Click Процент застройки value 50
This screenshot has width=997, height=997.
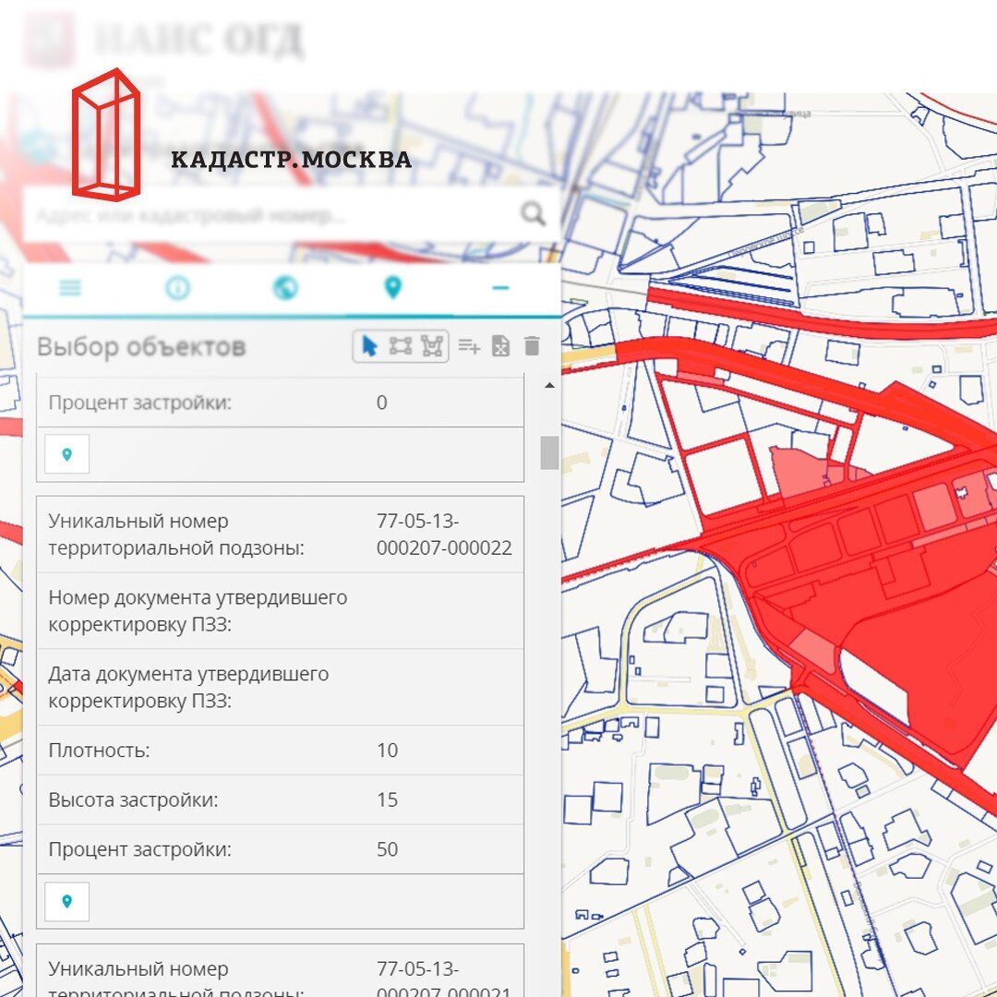[x=387, y=849]
